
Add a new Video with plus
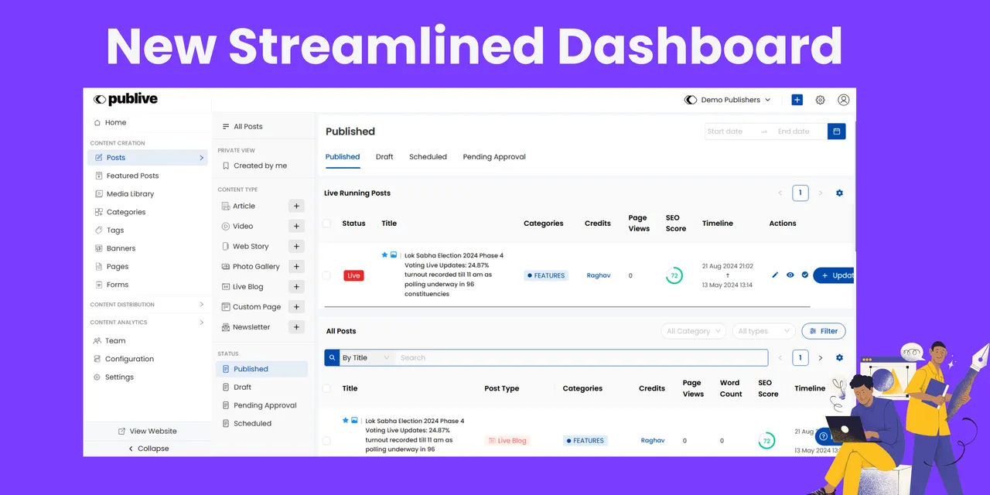pyautogui.click(x=296, y=226)
